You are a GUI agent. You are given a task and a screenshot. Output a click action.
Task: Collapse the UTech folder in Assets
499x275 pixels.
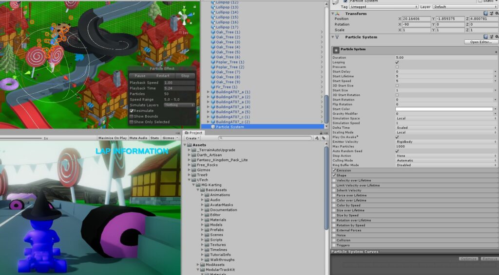point(190,180)
